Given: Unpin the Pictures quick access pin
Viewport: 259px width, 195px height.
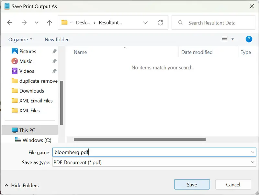Looking at the screenshot, I should click(54, 51).
